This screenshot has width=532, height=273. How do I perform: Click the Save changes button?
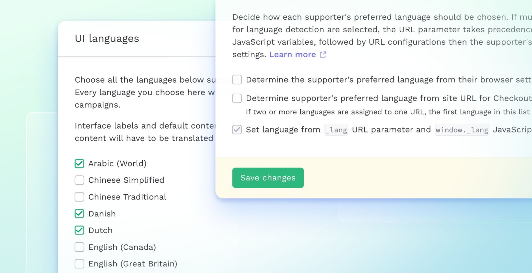(268, 178)
